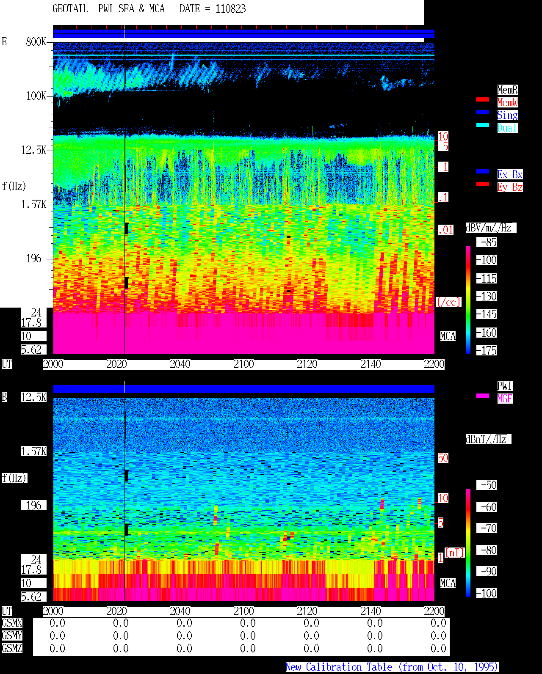Click the PWI legend label
The height and width of the screenshot is (674, 542).
[505, 386]
